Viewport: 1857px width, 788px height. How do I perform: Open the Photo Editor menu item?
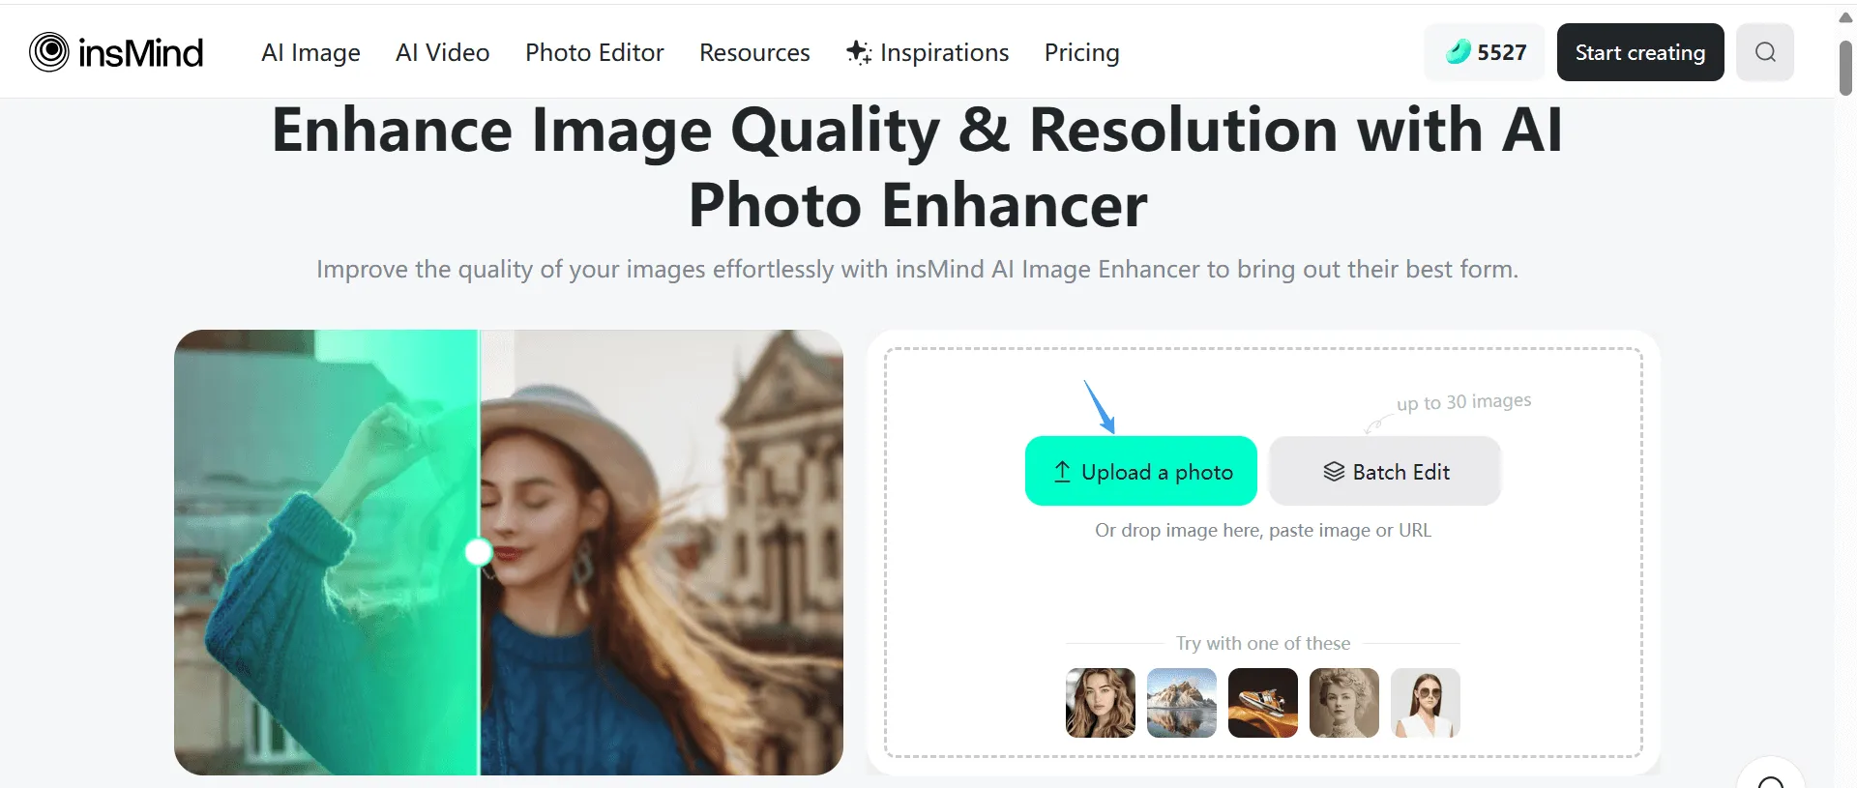click(594, 52)
